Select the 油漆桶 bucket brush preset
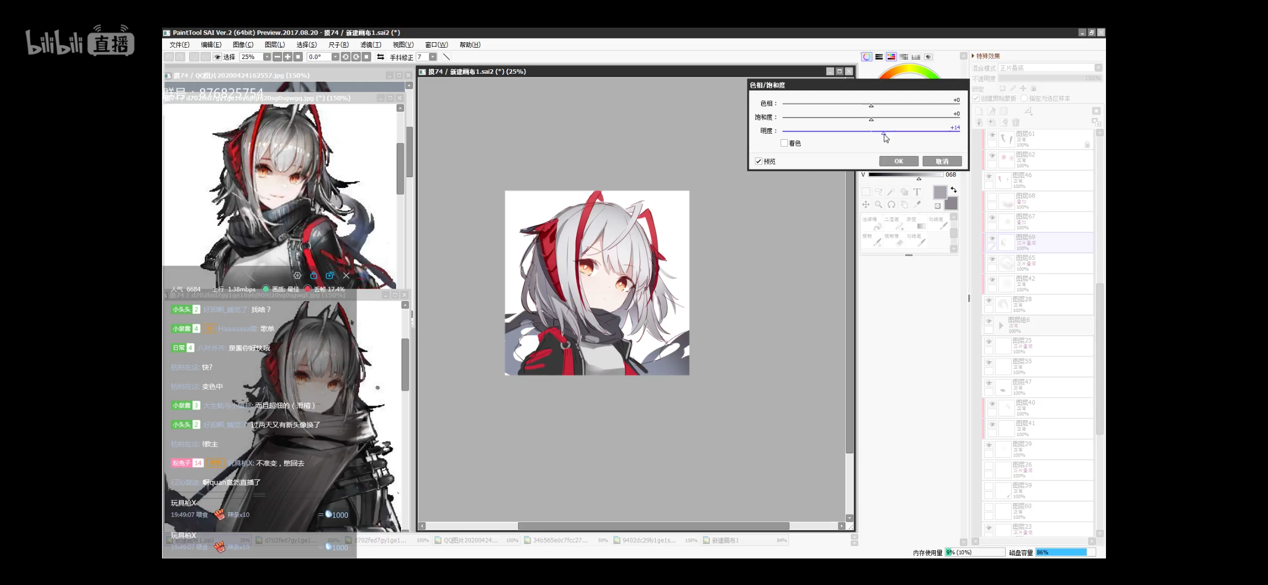 tap(872, 223)
